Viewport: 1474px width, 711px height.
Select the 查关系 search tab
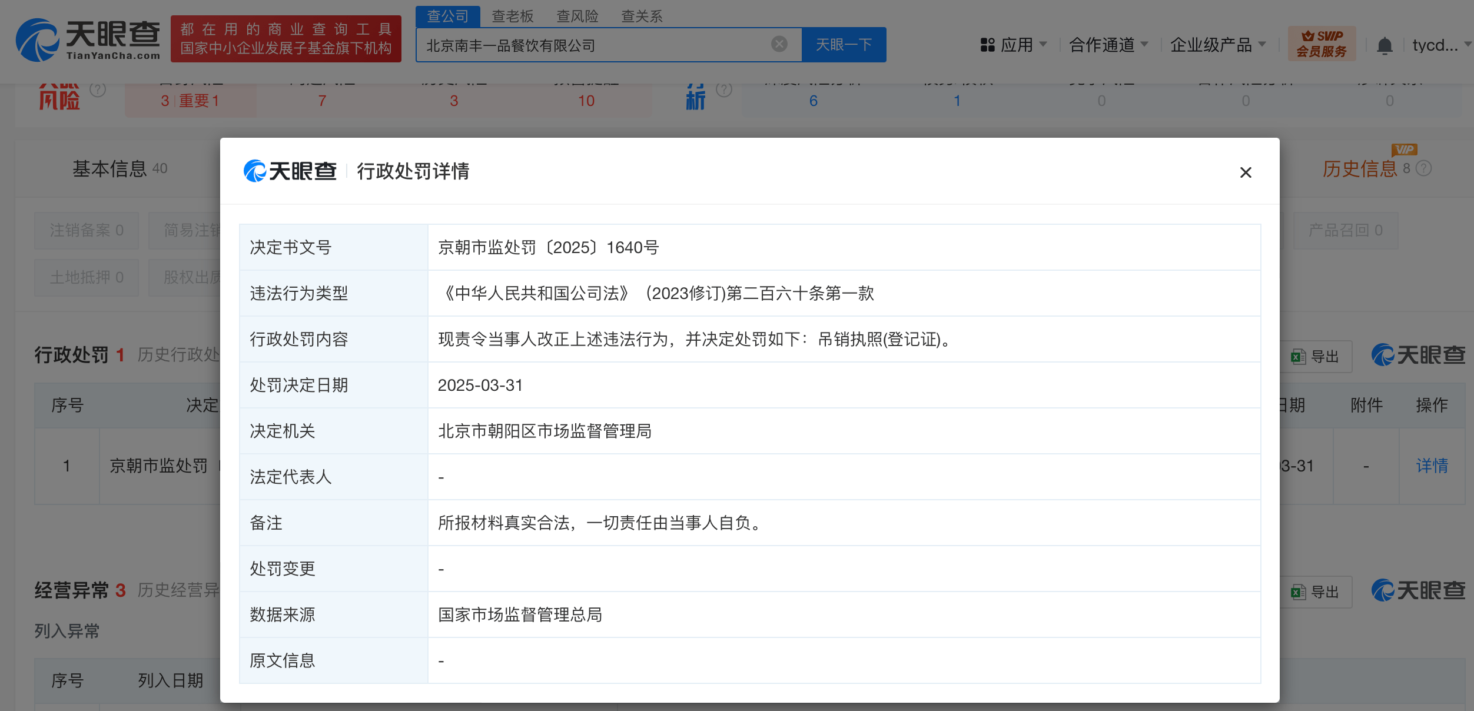pos(642,16)
